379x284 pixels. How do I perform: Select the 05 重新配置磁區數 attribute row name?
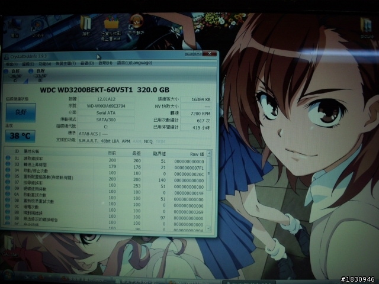point(48,177)
